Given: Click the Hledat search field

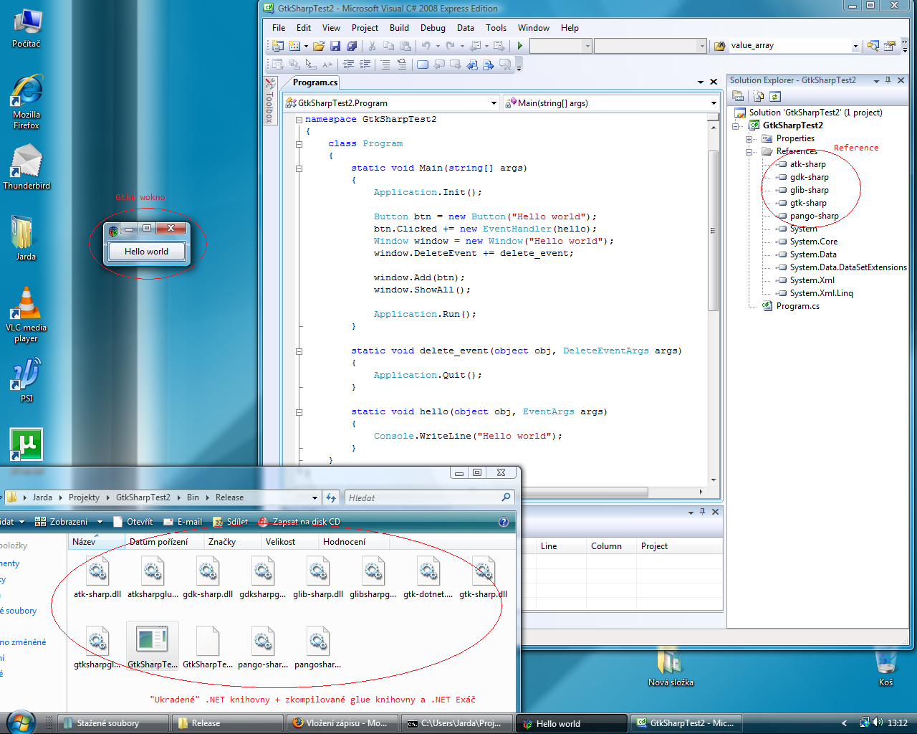Looking at the screenshot, I should click(x=430, y=497).
